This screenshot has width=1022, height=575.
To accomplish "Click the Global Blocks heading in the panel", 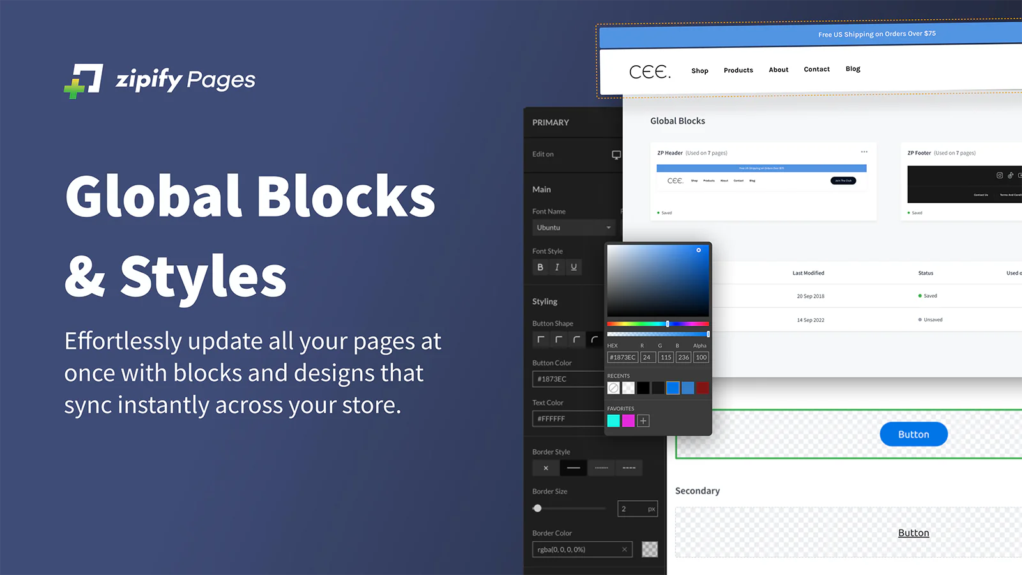I will 678,121.
